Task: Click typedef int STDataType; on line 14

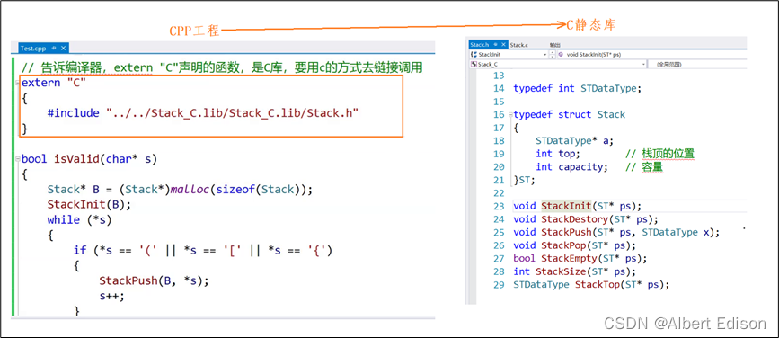Action: tap(578, 88)
